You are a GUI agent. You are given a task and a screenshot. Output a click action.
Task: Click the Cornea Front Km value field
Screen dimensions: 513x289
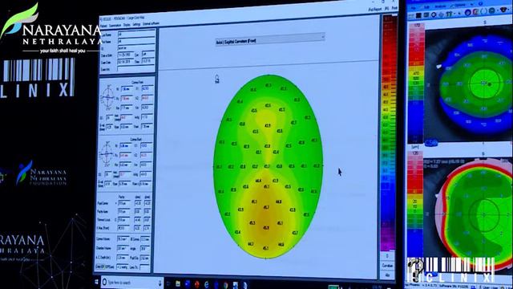tap(147, 107)
